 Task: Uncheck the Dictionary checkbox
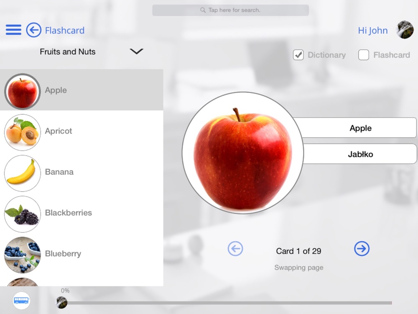[298, 55]
